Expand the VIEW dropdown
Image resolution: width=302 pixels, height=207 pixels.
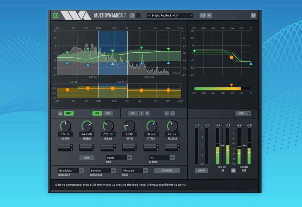243,113
